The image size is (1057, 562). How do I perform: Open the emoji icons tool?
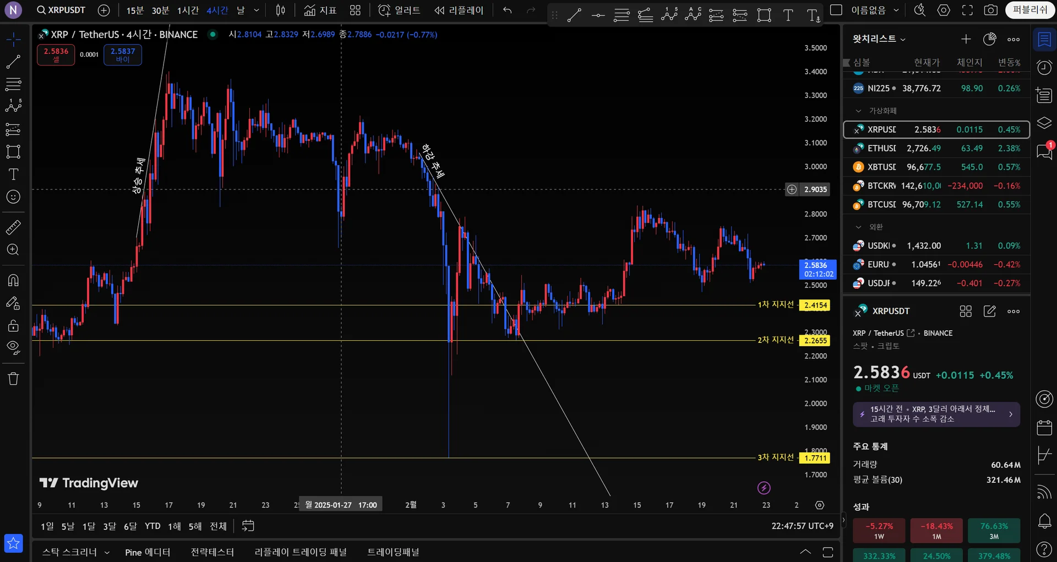pos(13,197)
